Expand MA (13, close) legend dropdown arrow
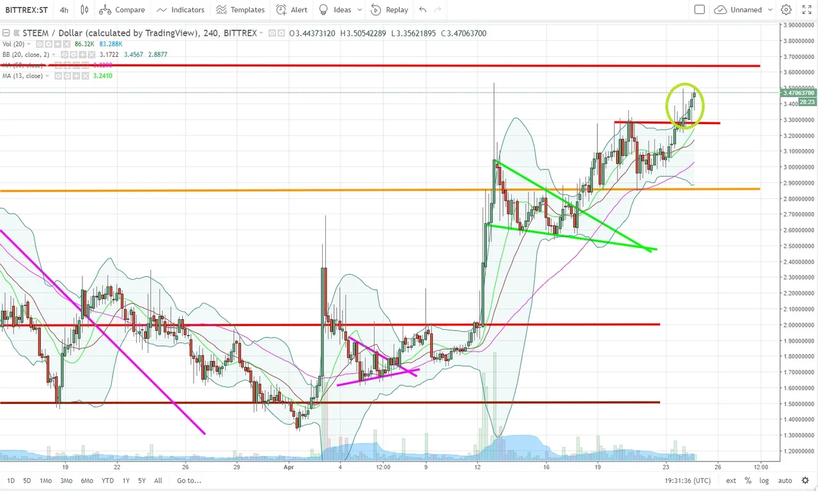 (47, 75)
